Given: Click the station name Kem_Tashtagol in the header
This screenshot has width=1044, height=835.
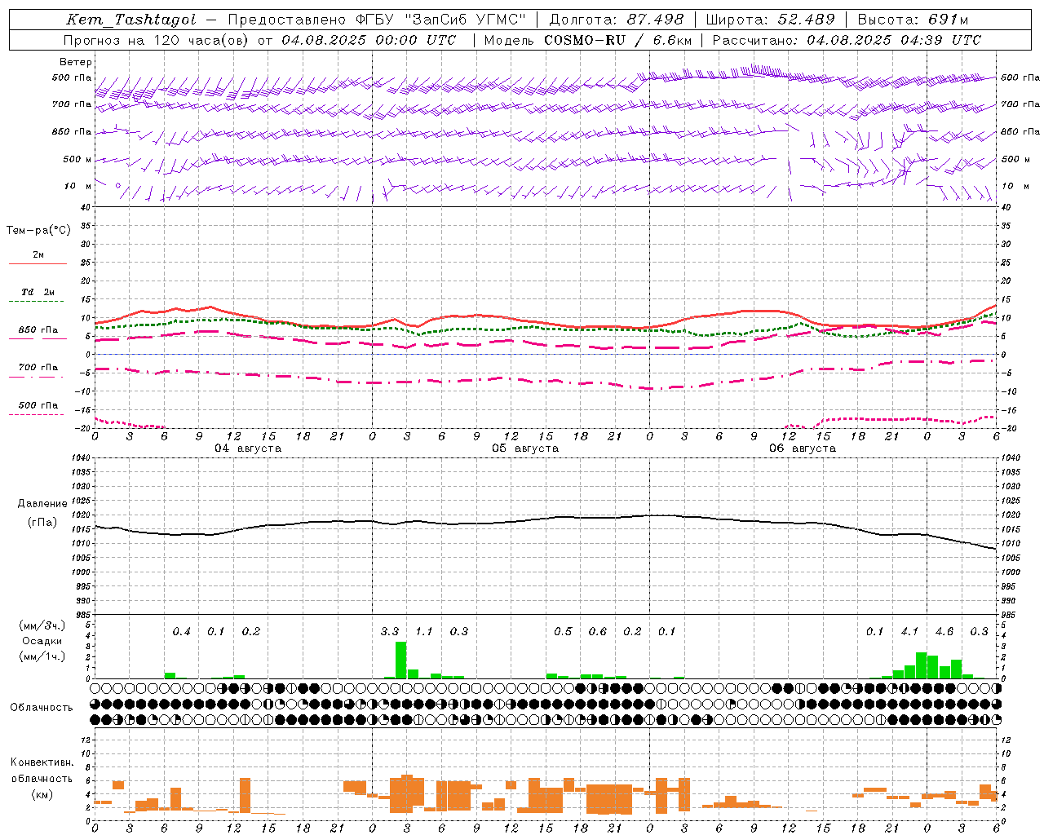Looking at the screenshot, I should (x=130, y=20).
